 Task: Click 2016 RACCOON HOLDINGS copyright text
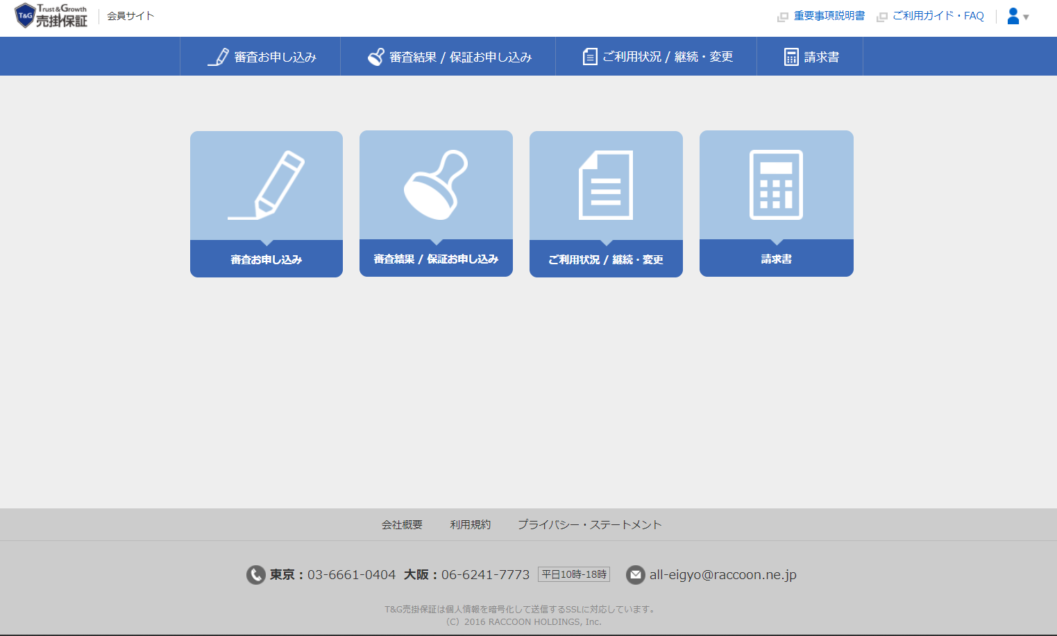click(x=524, y=621)
